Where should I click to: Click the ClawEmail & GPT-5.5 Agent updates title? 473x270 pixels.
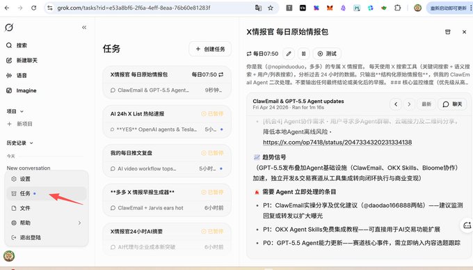click(x=298, y=101)
